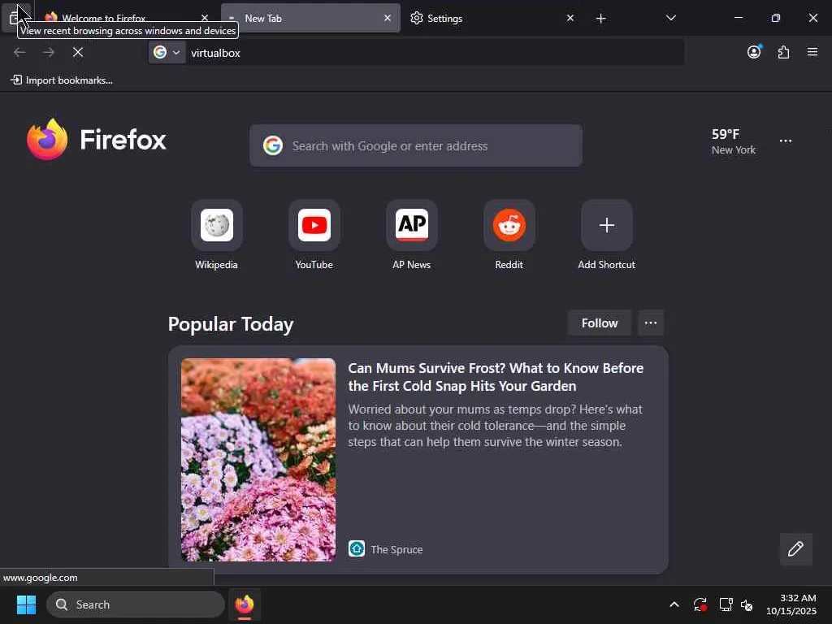Click the Firefox logo on new tab page
This screenshot has width=832, height=624.
pos(97,139)
